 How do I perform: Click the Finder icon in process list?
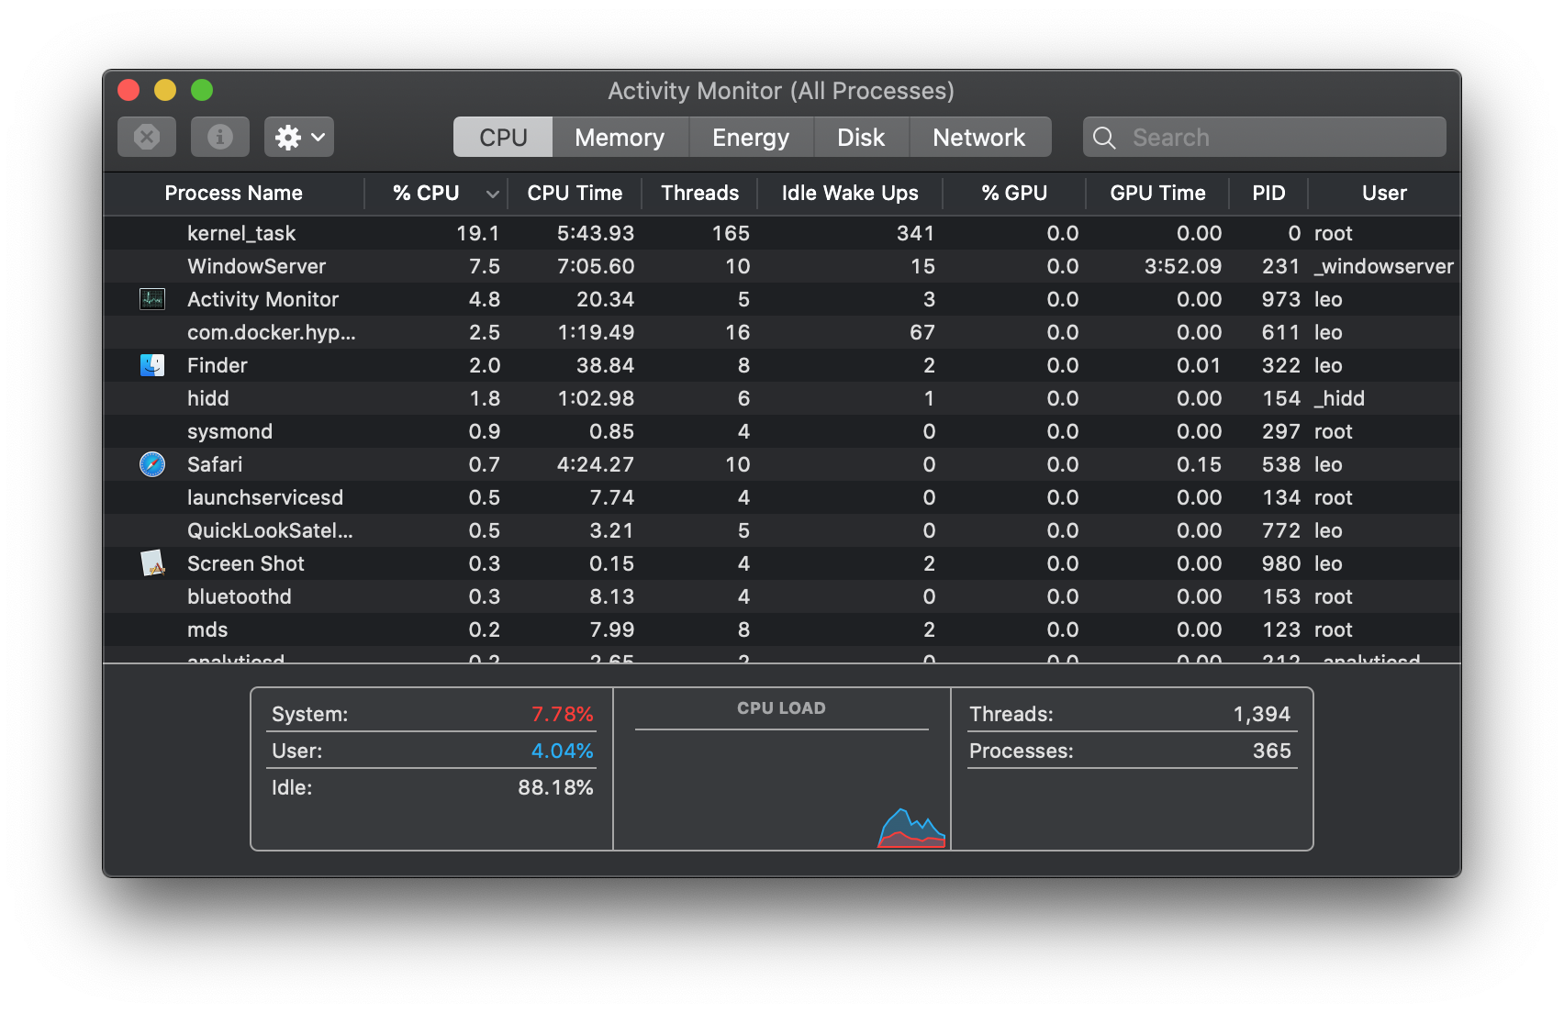(x=152, y=365)
